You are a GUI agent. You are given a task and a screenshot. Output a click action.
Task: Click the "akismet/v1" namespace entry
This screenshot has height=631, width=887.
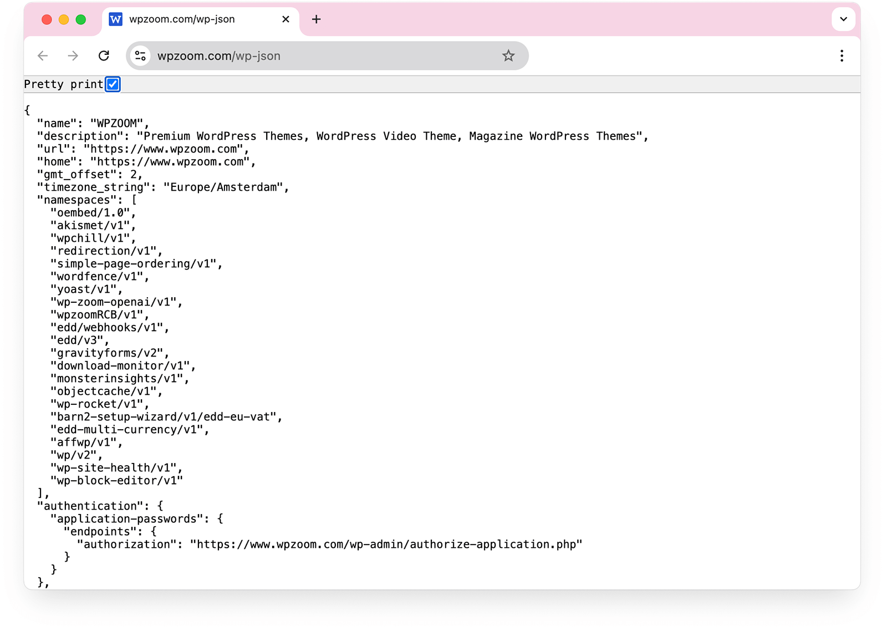tap(93, 226)
